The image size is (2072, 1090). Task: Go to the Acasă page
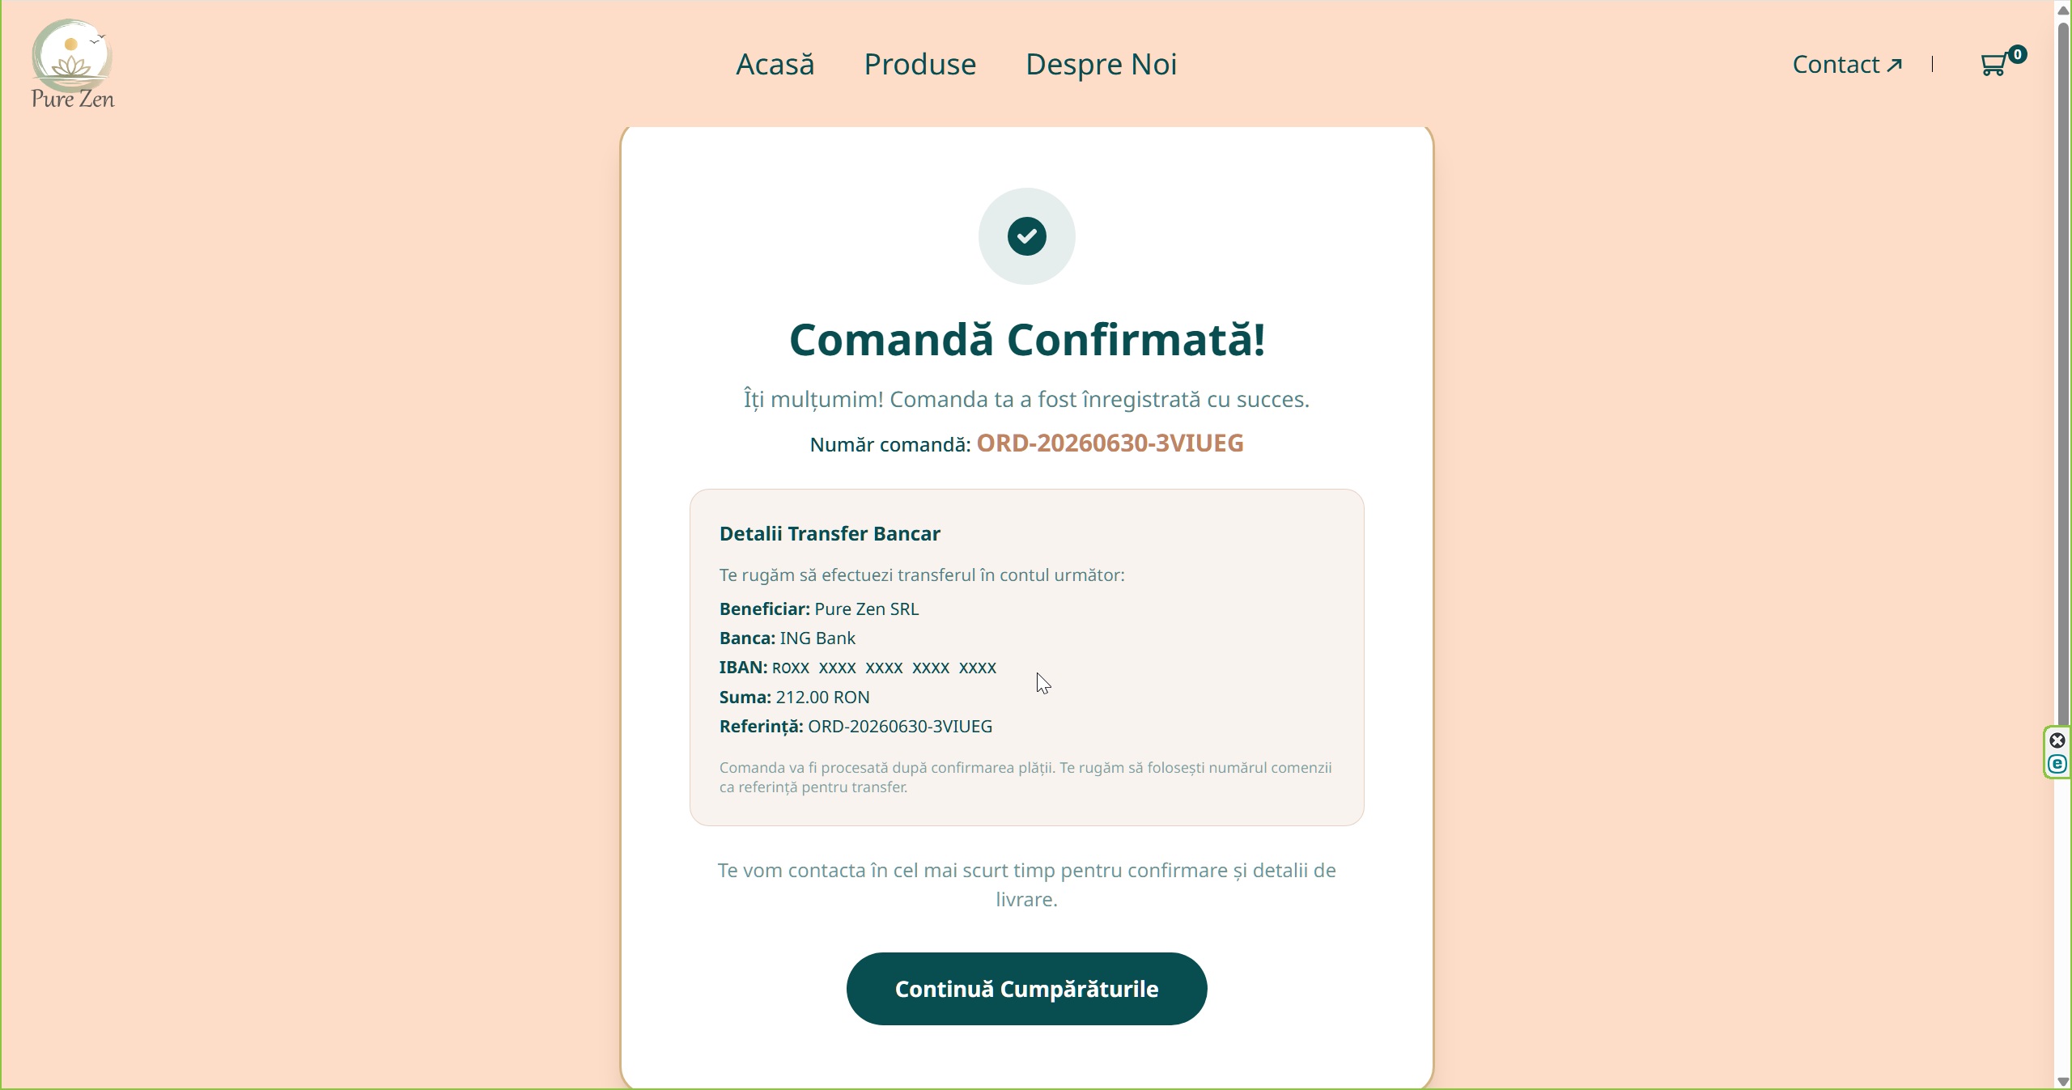[x=775, y=65]
